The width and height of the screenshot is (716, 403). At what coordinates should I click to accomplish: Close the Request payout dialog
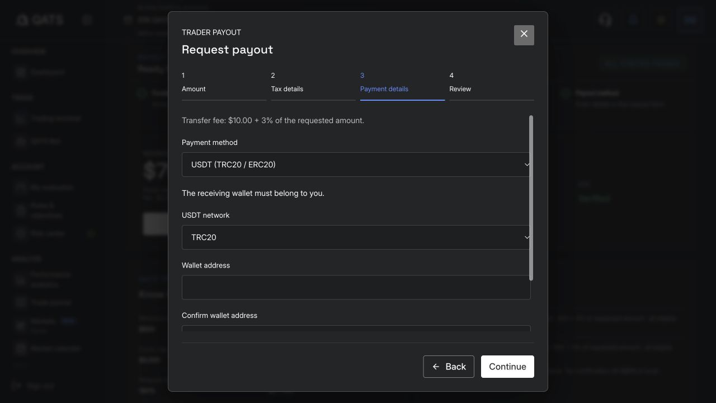click(524, 35)
